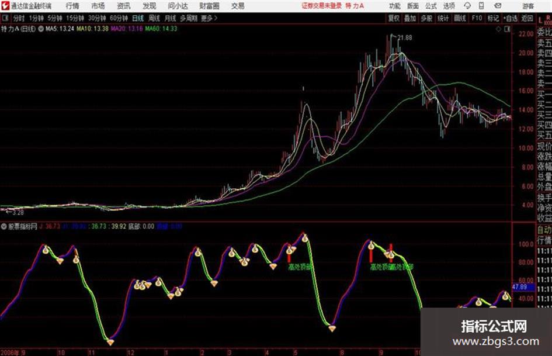Image resolution: width=552 pixels, height=356 pixels.
Task: Open the 资讯 menu
Action: (x=124, y=6)
